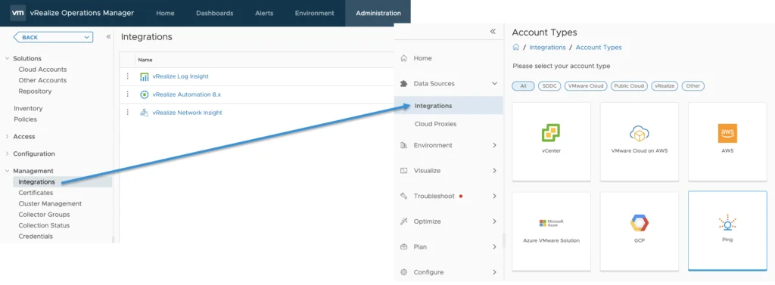Expand the Configure submenu chevron
The width and height of the screenshot is (775, 285).
tap(494, 272)
